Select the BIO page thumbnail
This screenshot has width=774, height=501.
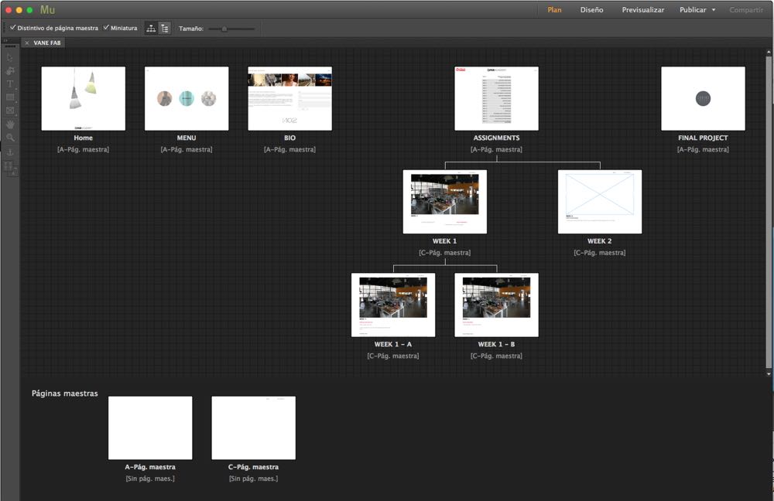click(289, 99)
